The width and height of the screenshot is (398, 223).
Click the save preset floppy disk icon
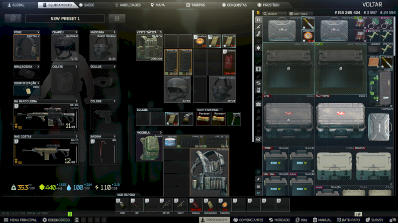tap(117, 18)
